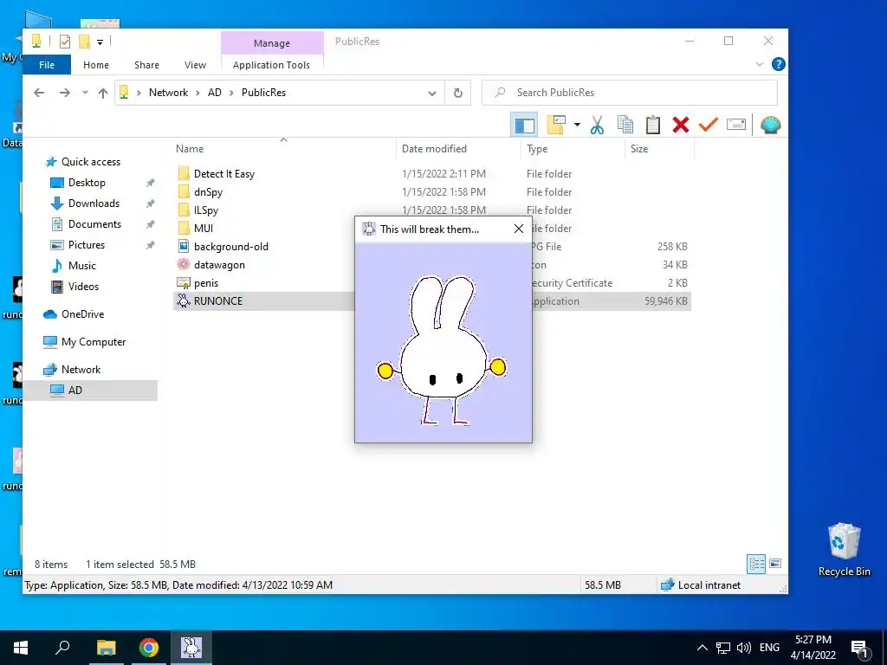887x665 pixels.
Task: Select the MUI folder
Action: [x=204, y=229]
